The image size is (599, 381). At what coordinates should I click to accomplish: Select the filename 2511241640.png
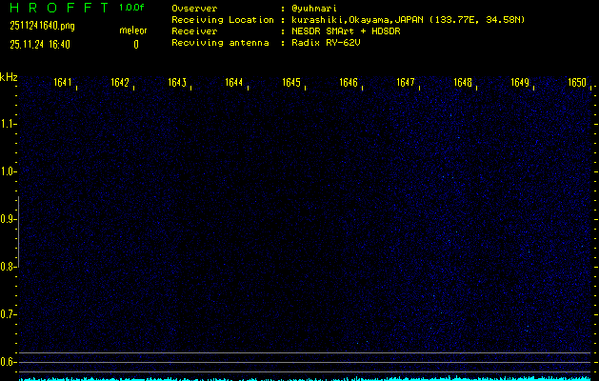pos(43,26)
